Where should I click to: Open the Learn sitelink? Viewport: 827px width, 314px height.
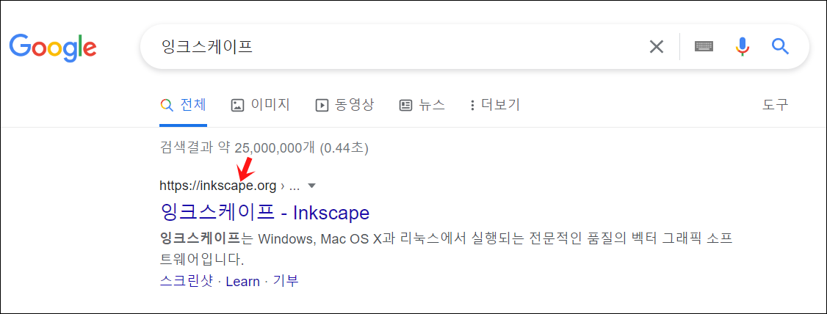click(x=242, y=281)
